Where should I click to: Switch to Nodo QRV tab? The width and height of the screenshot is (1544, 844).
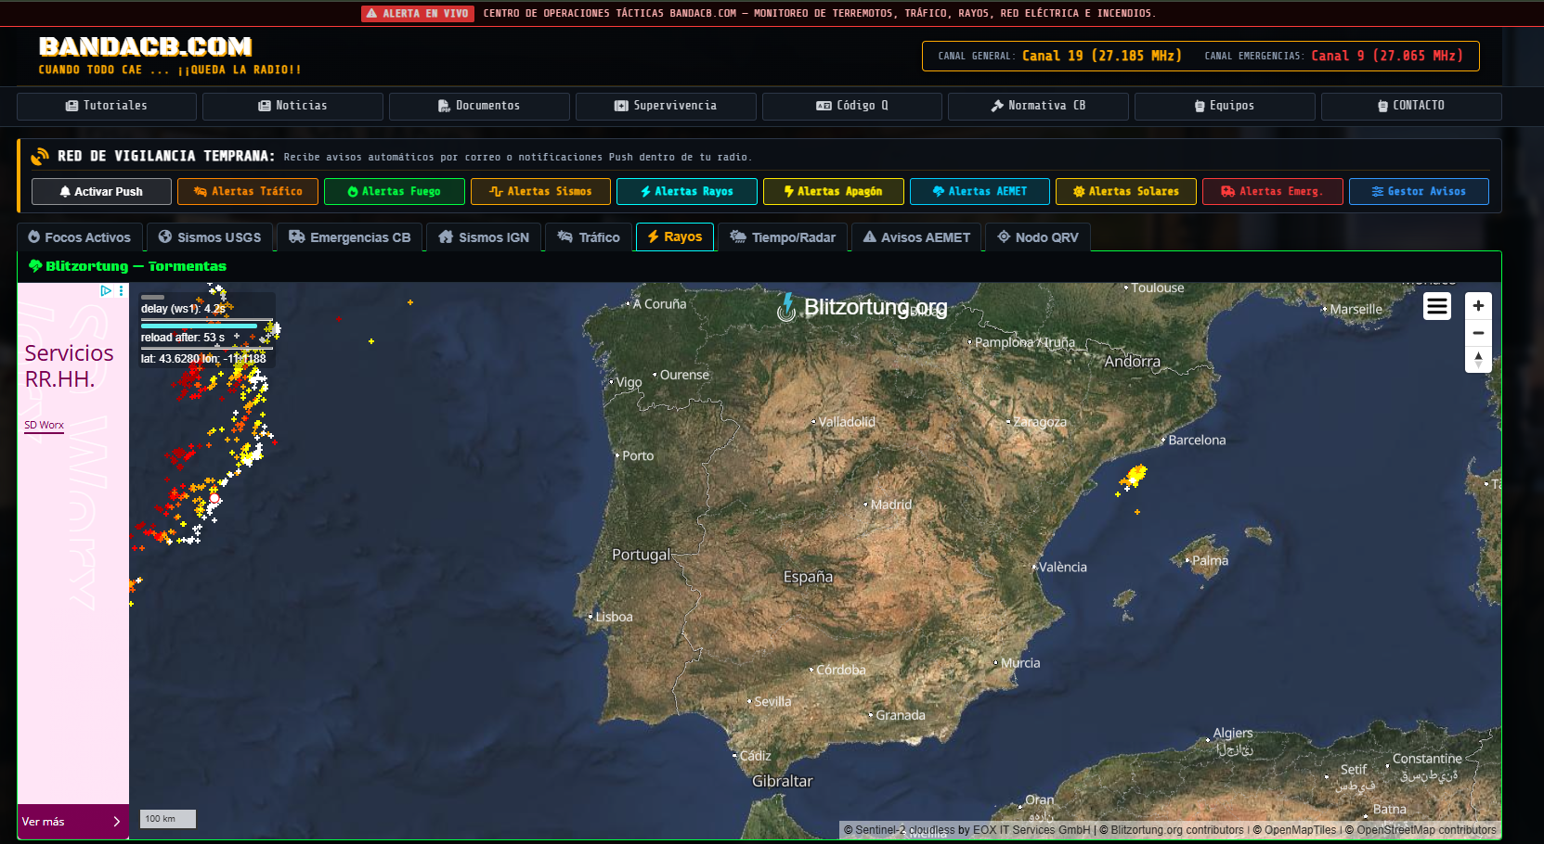[x=1038, y=237]
